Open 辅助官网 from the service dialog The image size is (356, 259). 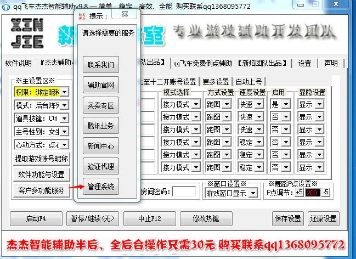[x=101, y=85]
